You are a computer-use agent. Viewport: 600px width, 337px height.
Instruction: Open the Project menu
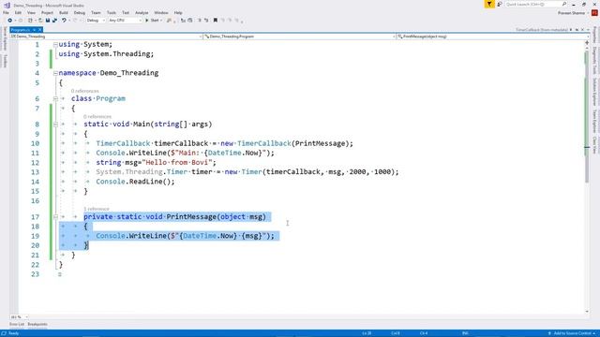coord(47,12)
